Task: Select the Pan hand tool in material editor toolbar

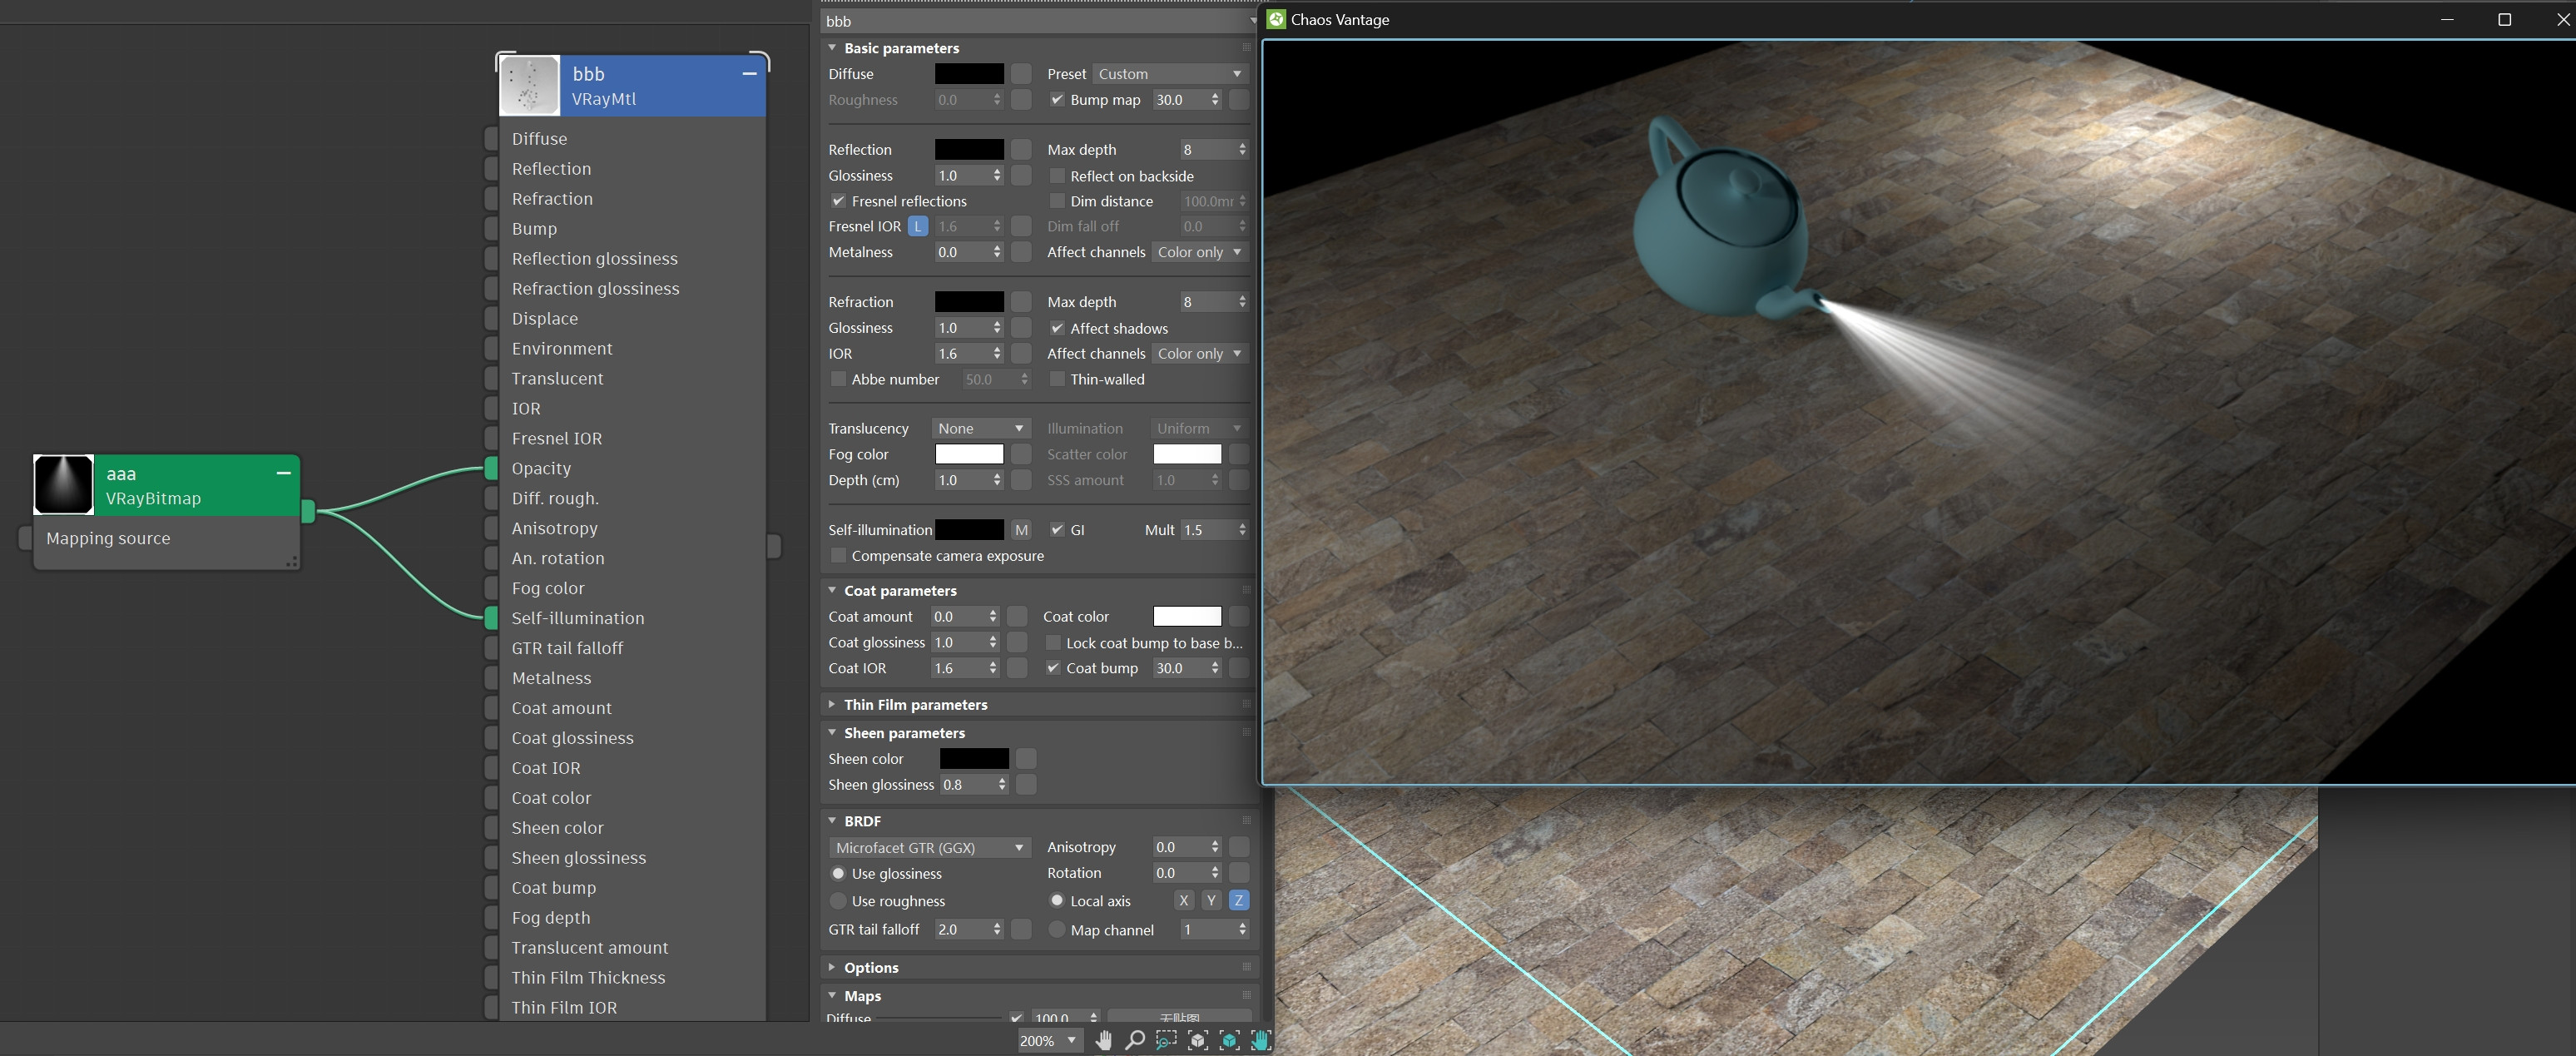Action: tap(1103, 1040)
